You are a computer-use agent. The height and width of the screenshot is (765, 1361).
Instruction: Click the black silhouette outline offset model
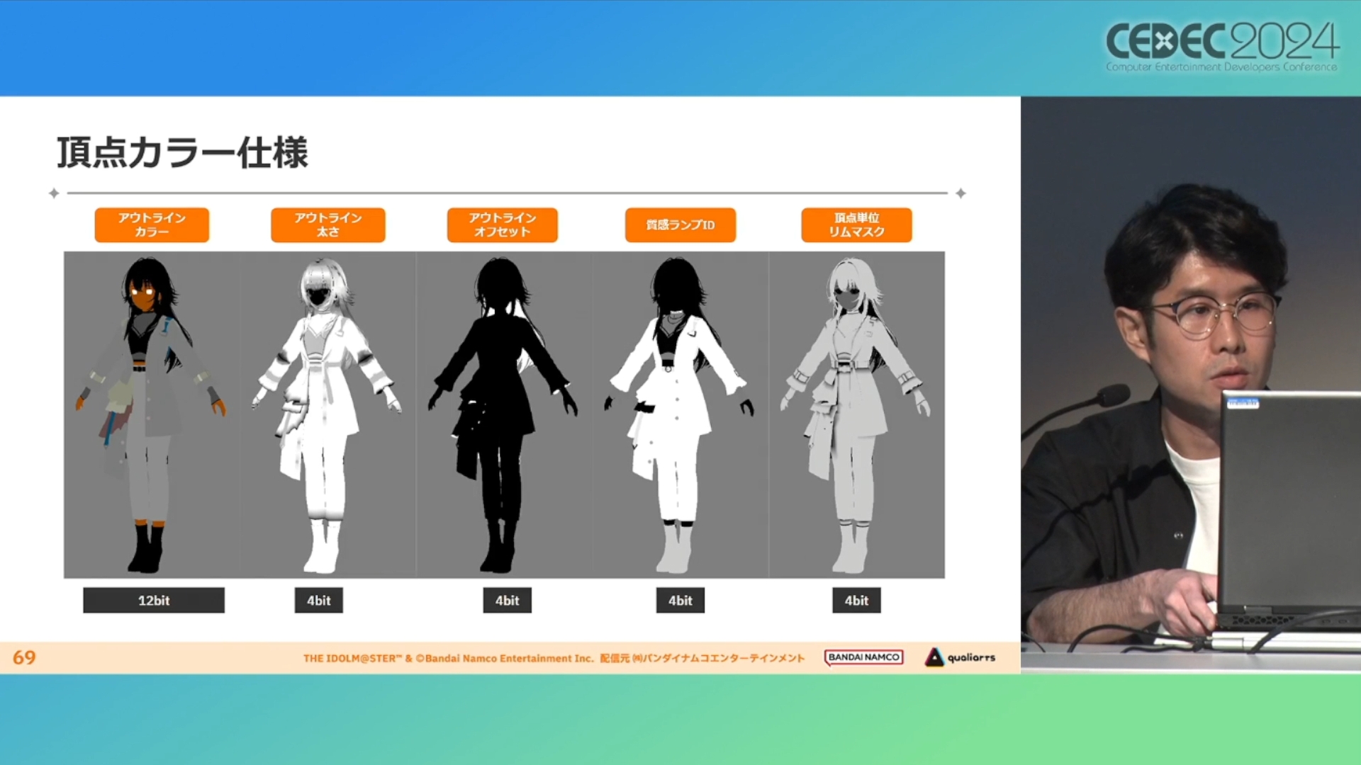pos(503,415)
